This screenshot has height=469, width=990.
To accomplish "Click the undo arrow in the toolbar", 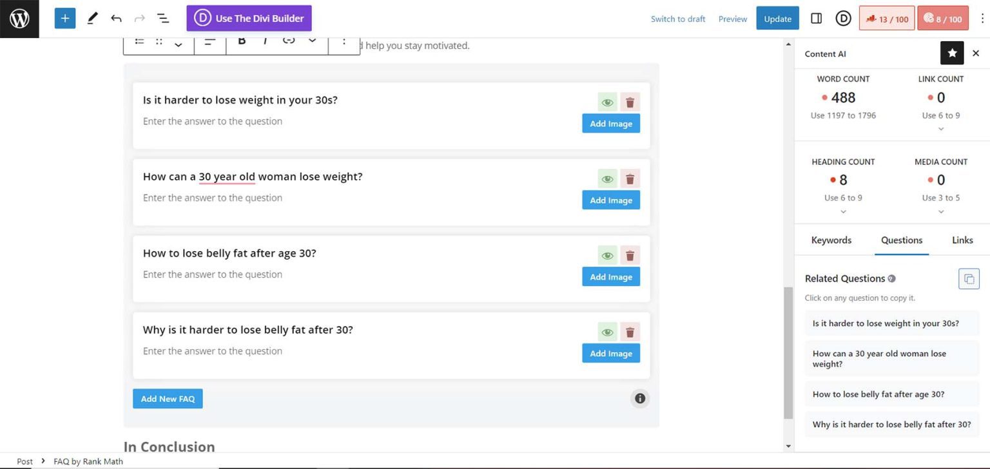I will click(117, 18).
